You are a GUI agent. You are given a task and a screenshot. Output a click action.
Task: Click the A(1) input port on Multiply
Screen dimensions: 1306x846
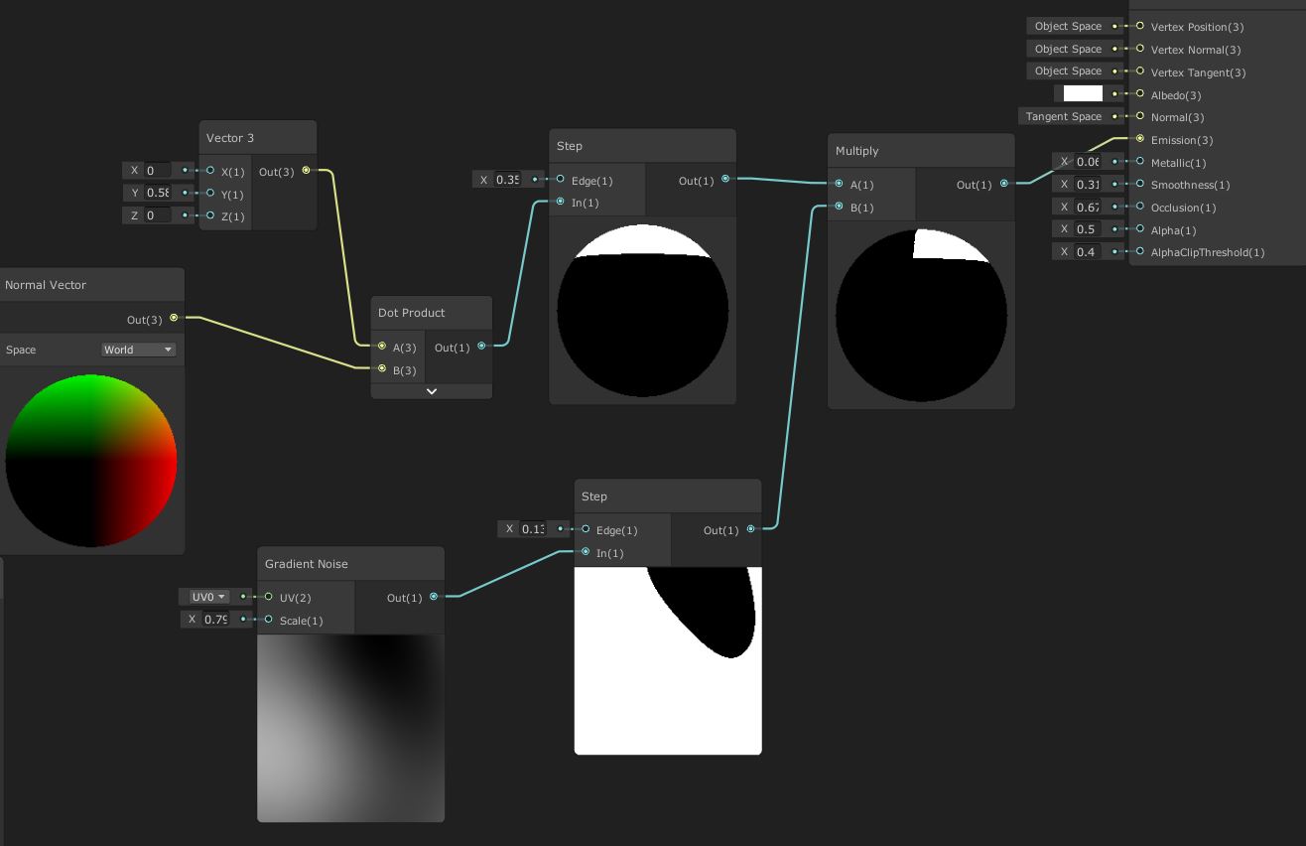pos(840,184)
